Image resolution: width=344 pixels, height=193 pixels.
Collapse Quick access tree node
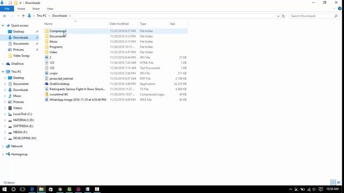(x=3, y=26)
